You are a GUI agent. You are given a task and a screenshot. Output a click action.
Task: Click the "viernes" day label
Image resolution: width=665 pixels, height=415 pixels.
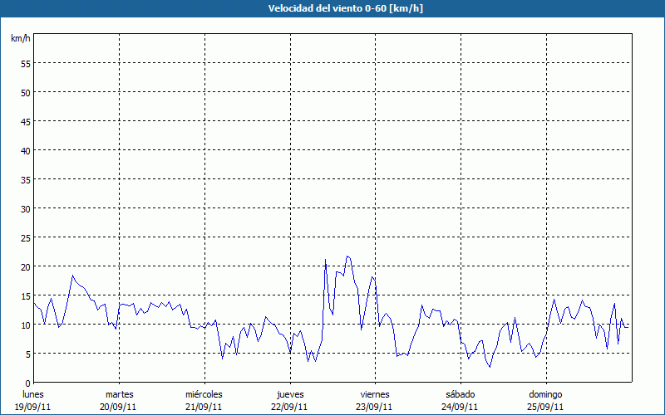[x=375, y=394]
